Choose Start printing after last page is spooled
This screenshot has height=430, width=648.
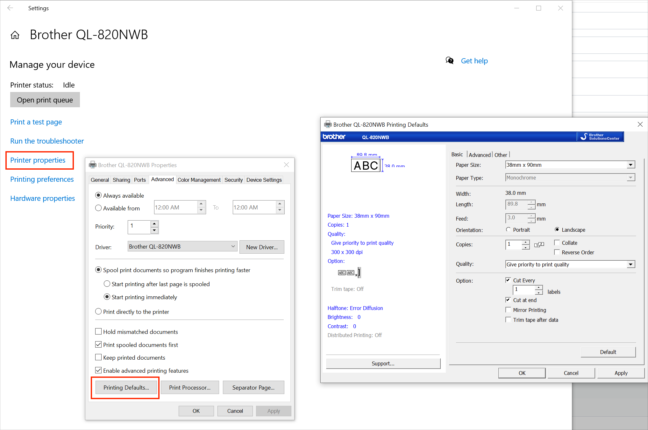(x=107, y=284)
